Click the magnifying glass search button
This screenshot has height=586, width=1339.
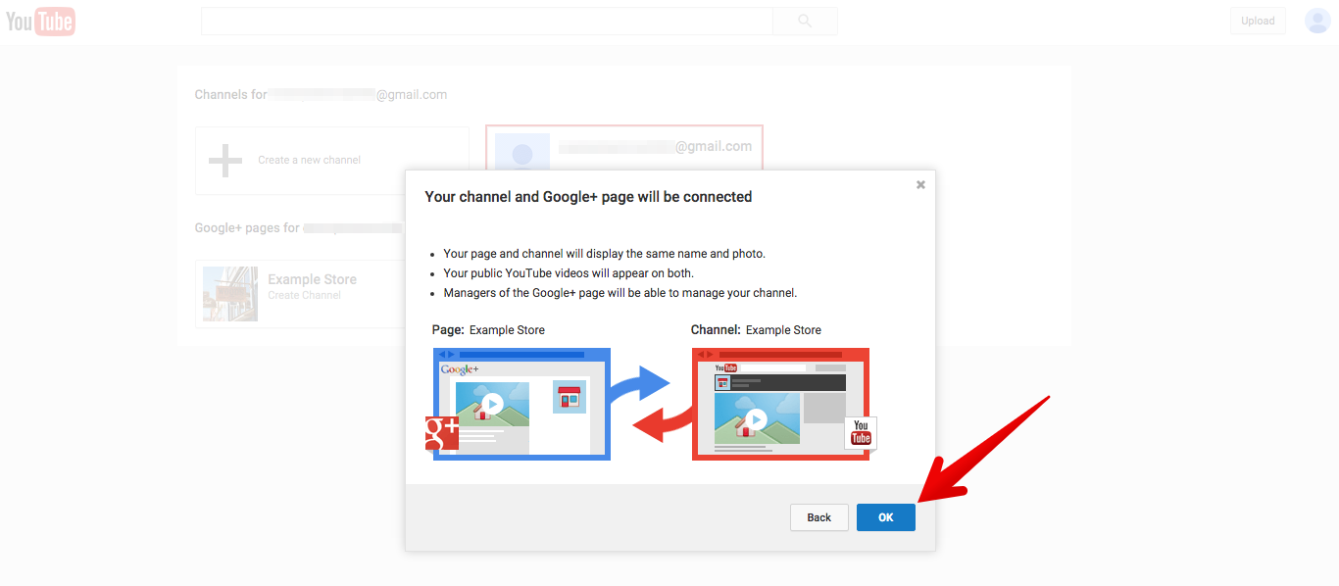805,21
